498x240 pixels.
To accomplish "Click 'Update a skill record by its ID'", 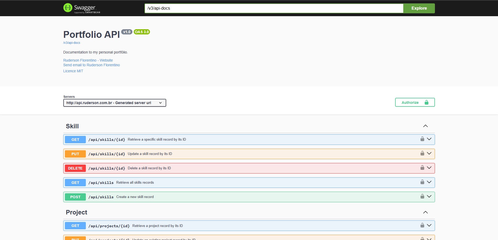I will [x=150, y=154].
